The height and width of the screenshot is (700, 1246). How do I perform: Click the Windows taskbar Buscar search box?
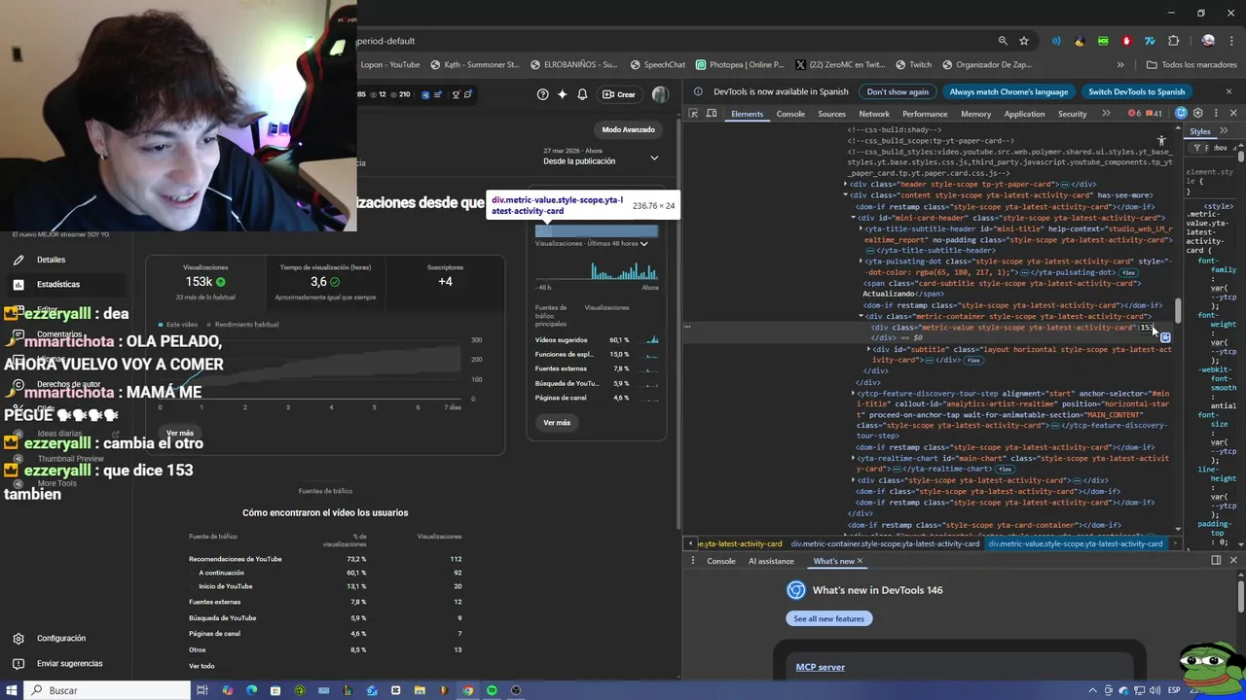[x=106, y=690]
